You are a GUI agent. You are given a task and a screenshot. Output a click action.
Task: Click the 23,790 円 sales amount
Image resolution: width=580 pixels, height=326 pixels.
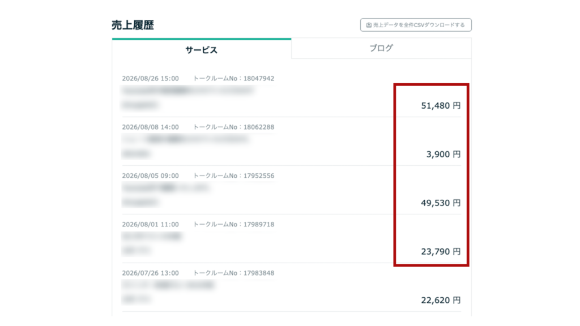click(441, 252)
